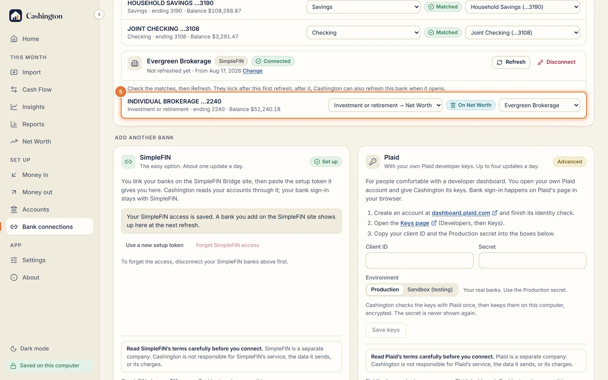Click the Save keys button
This screenshot has height=380, width=608.
385,330
